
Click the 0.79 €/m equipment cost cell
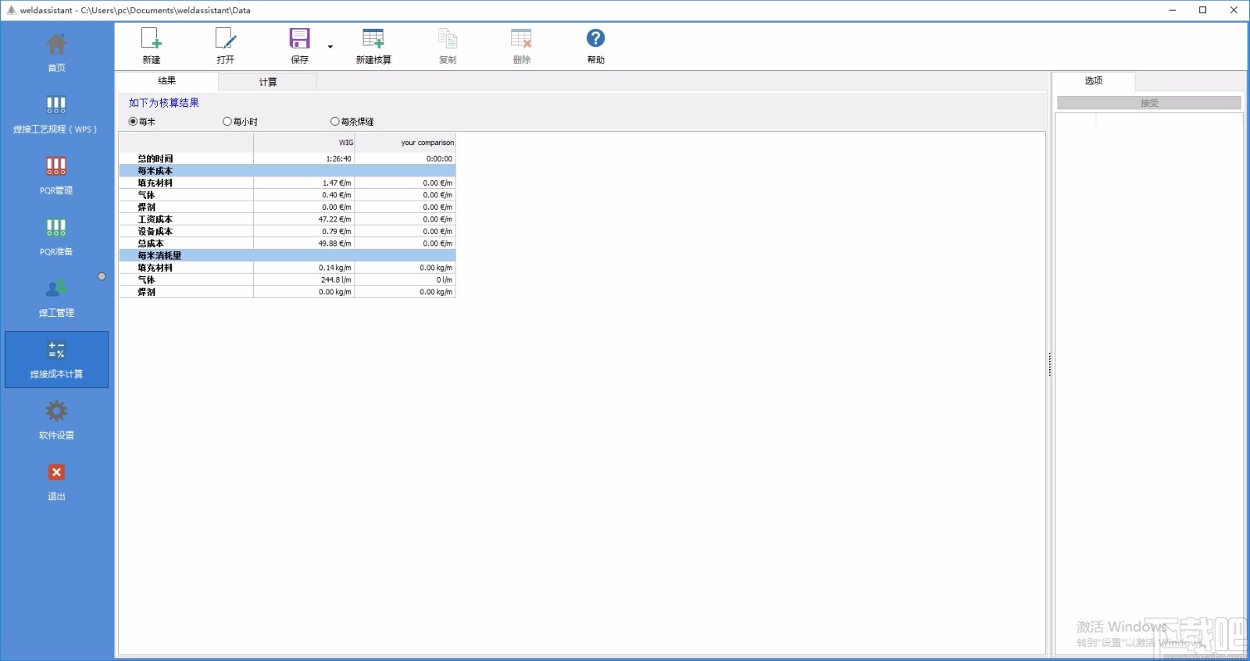[304, 232]
